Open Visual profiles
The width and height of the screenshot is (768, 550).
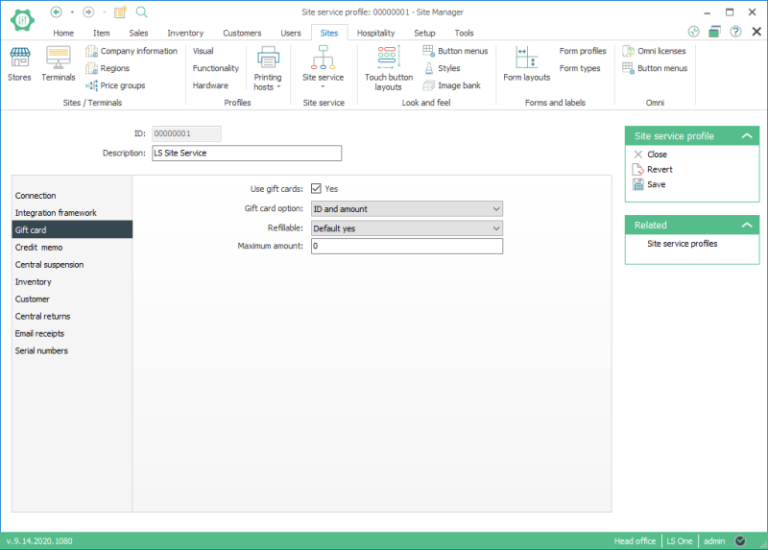203,51
